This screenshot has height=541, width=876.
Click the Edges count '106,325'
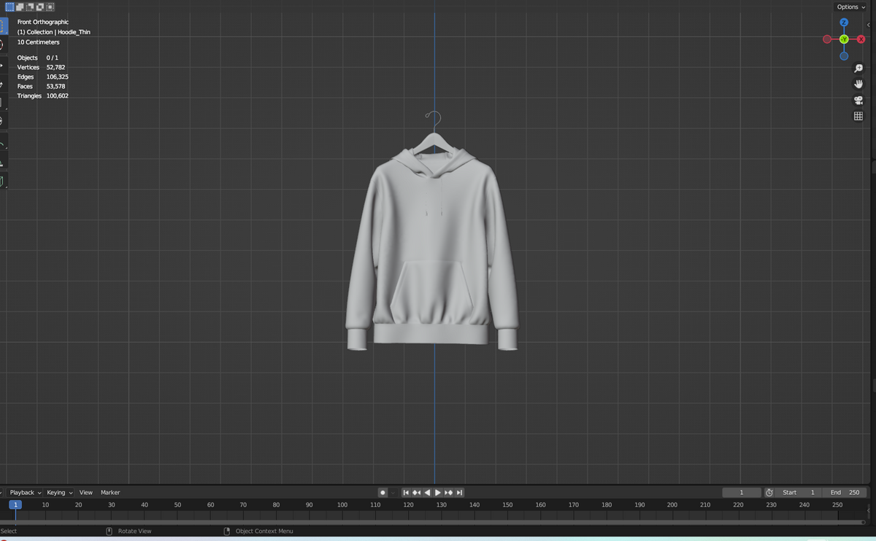pos(58,77)
